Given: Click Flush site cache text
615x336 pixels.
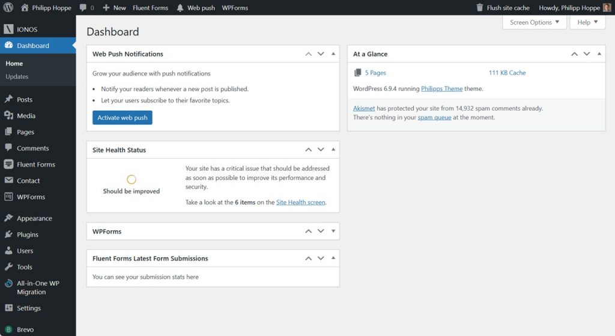Looking at the screenshot, I should click(508, 8).
